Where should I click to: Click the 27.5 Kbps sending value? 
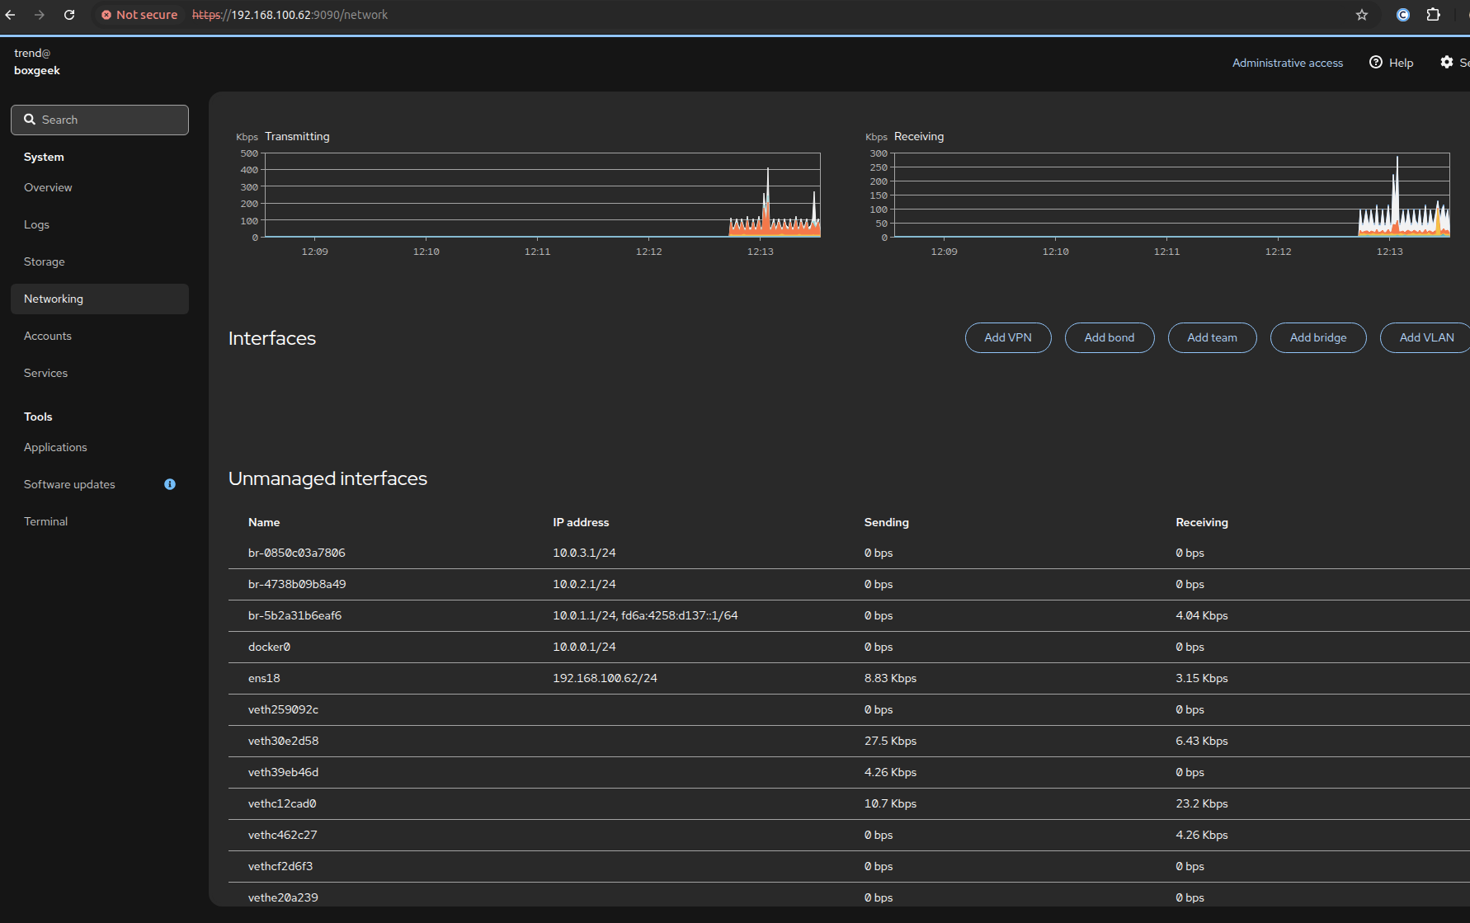coord(890,741)
